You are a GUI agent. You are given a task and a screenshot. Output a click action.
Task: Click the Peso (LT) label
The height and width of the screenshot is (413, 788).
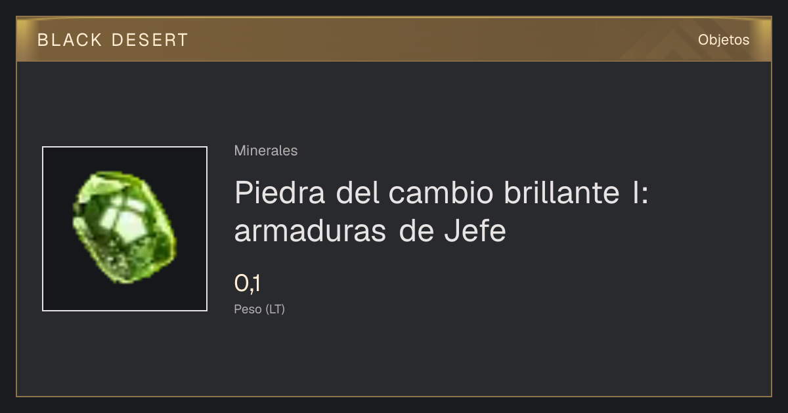point(259,309)
